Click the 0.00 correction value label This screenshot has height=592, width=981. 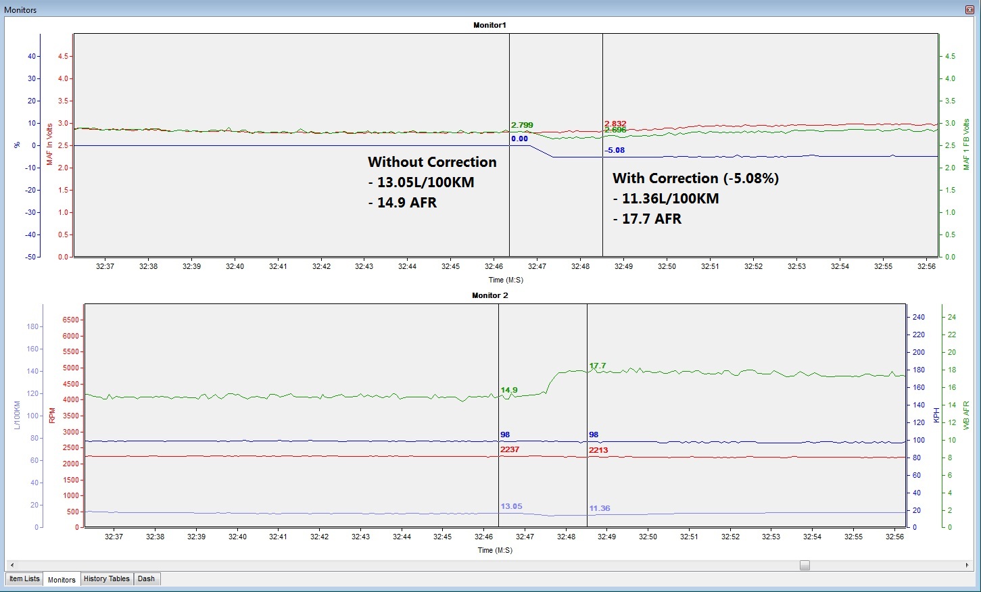point(519,139)
